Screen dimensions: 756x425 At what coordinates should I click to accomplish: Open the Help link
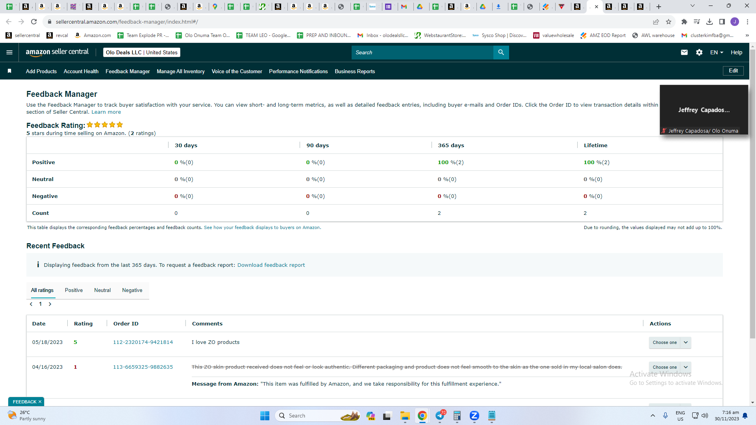point(736,52)
